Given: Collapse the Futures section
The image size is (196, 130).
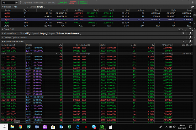Looking at the screenshot, I should click(3, 7).
